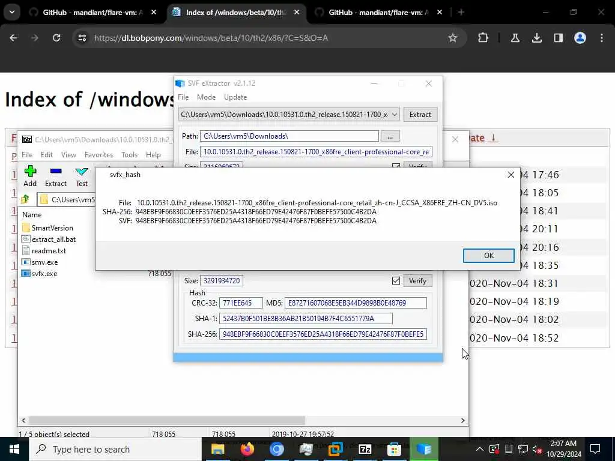615x461 pixels.
Task: Open the File menu in 7-Zip
Action: 27,155
